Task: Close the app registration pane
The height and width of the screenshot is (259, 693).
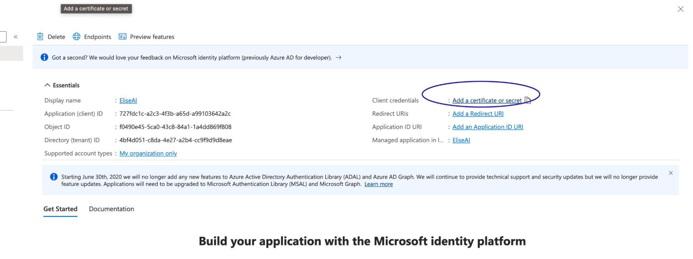Action: pos(681,9)
